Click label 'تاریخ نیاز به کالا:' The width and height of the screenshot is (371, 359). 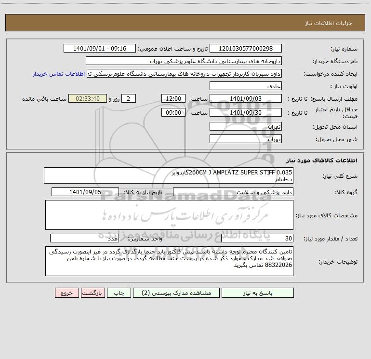pyautogui.click(x=144, y=192)
